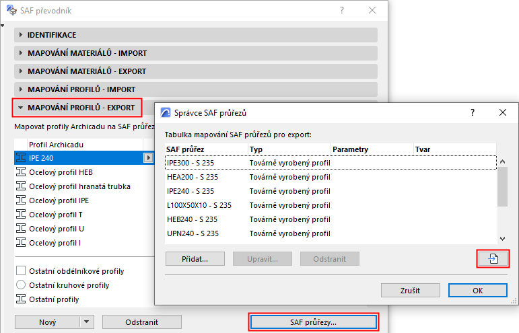
Task: Select the Ostatní profily row
Action: [x=84, y=299]
